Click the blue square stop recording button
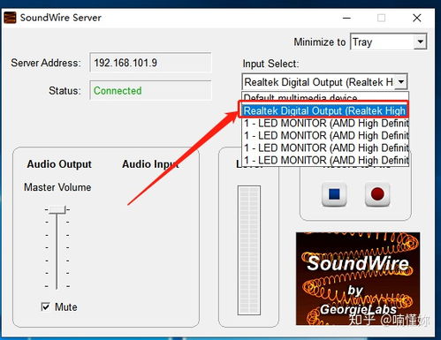The width and height of the screenshot is (441, 340). point(334,194)
